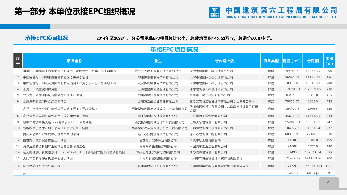Viewport: 347px width, 195px height.
Task: Click the 项目类型 column header
Action: tap(271, 61)
